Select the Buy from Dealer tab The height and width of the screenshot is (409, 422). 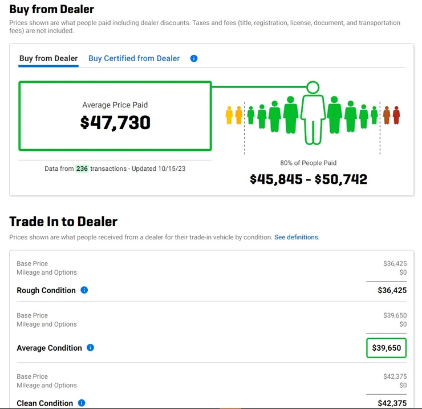click(48, 58)
